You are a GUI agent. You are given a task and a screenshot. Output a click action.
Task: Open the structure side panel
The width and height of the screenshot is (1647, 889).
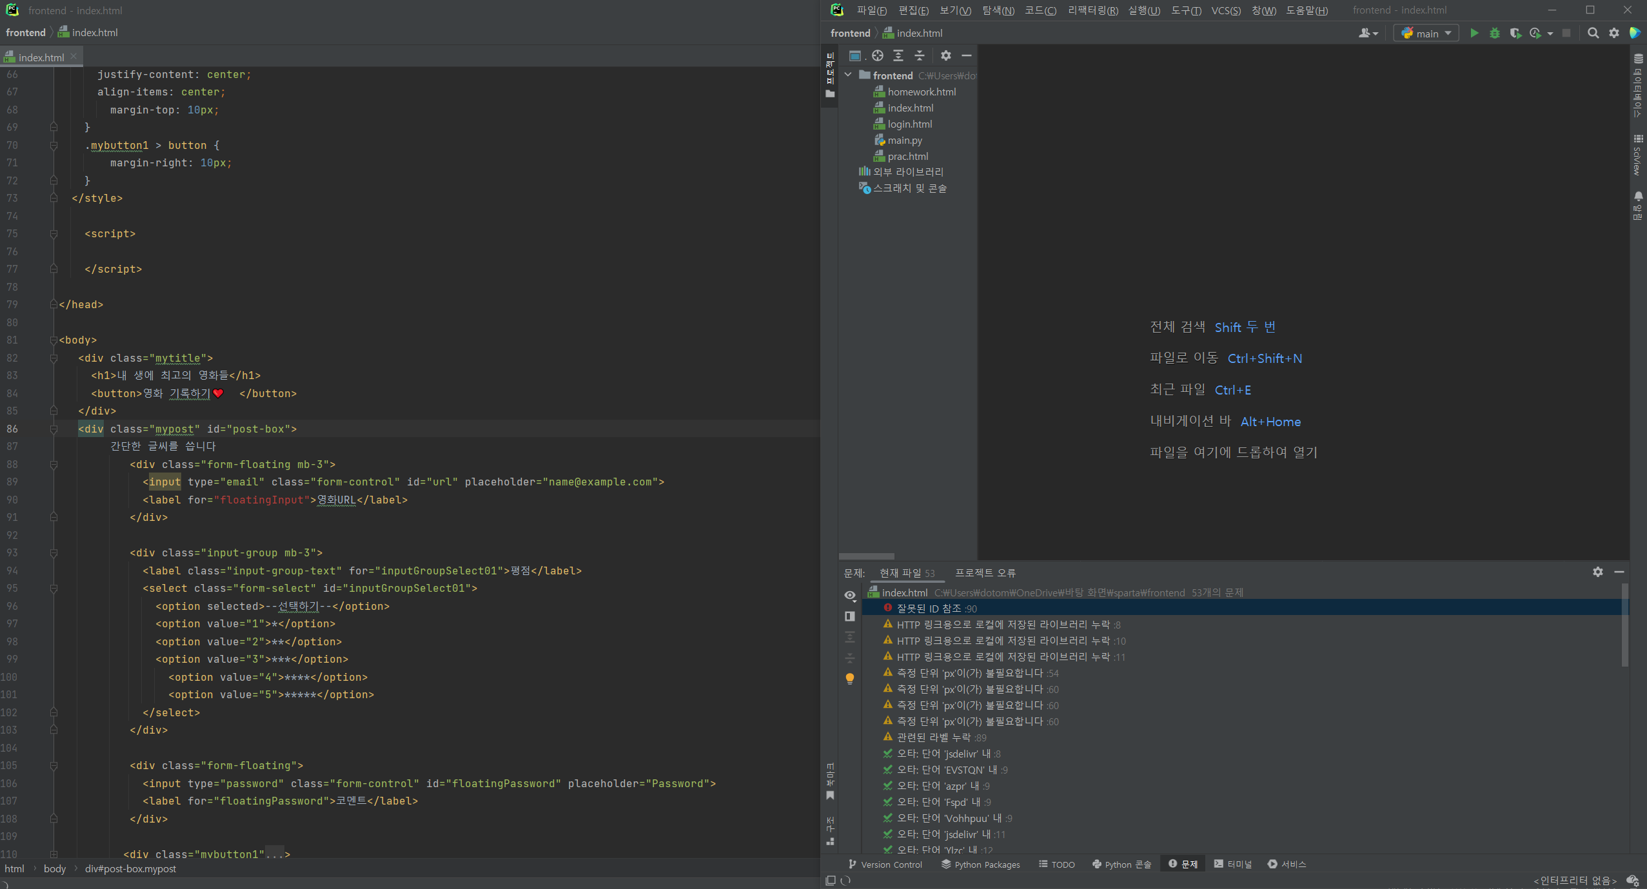click(x=830, y=831)
